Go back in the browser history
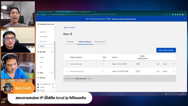Screen dimensions: 188x106 click(38, 14)
